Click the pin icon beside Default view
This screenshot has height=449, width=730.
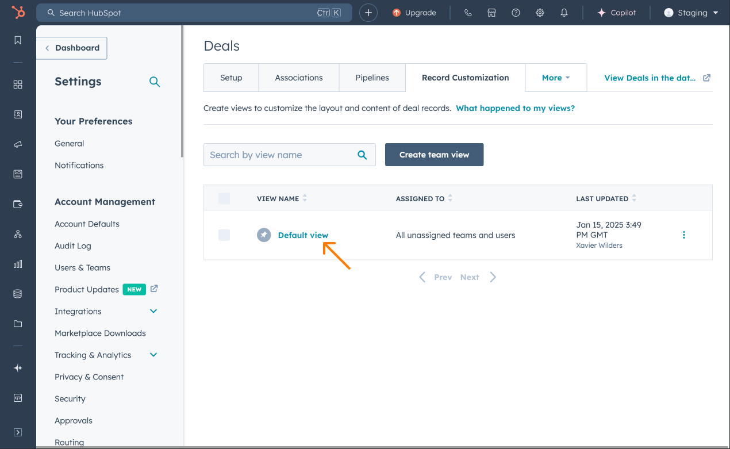pos(264,235)
